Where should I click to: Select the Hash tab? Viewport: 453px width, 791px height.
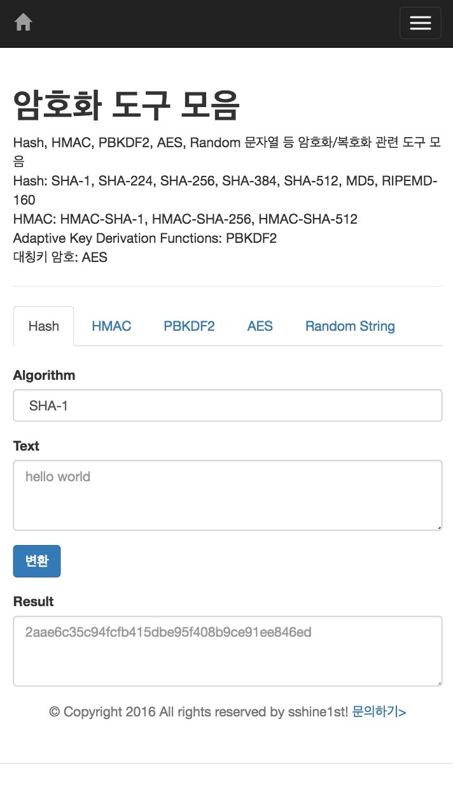pos(43,326)
